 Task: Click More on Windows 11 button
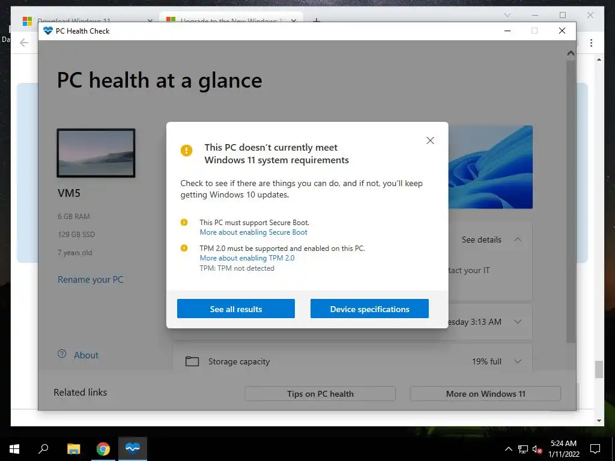point(485,394)
